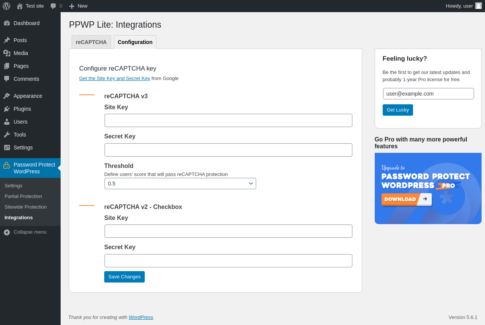Click the Appearance paintbrush icon

click(7, 96)
